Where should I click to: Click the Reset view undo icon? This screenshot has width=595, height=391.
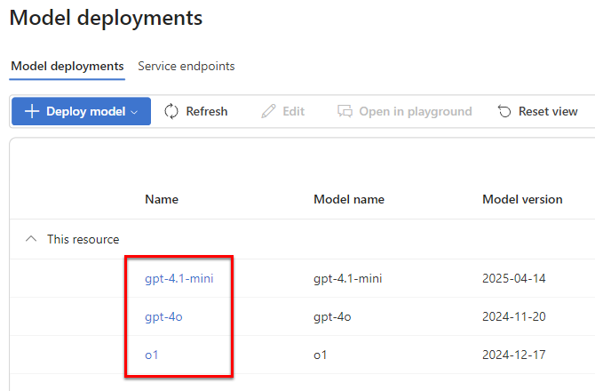[504, 111]
